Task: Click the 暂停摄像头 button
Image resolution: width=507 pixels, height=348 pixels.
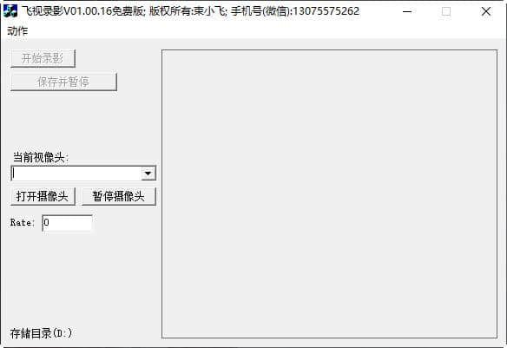Action: pos(119,196)
